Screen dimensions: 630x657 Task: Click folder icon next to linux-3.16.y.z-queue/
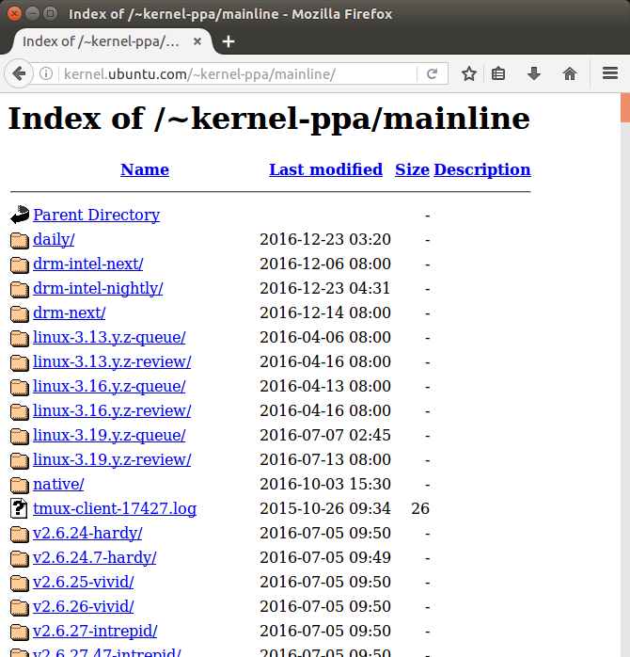tap(20, 387)
